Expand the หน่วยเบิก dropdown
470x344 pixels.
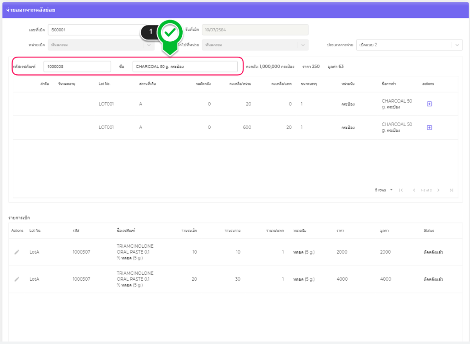coord(149,45)
